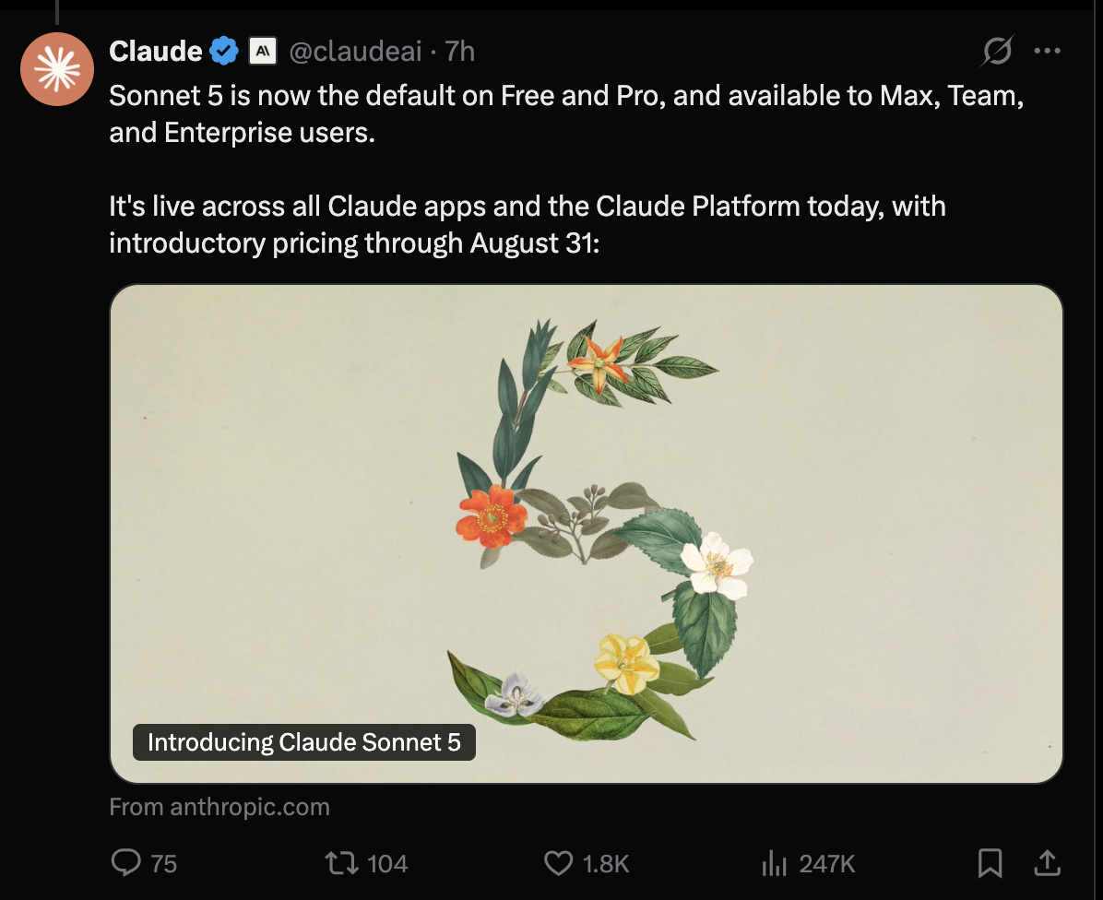
Task: Click the Anthropic affiliation badge
Action: pyautogui.click(x=263, y=51)
